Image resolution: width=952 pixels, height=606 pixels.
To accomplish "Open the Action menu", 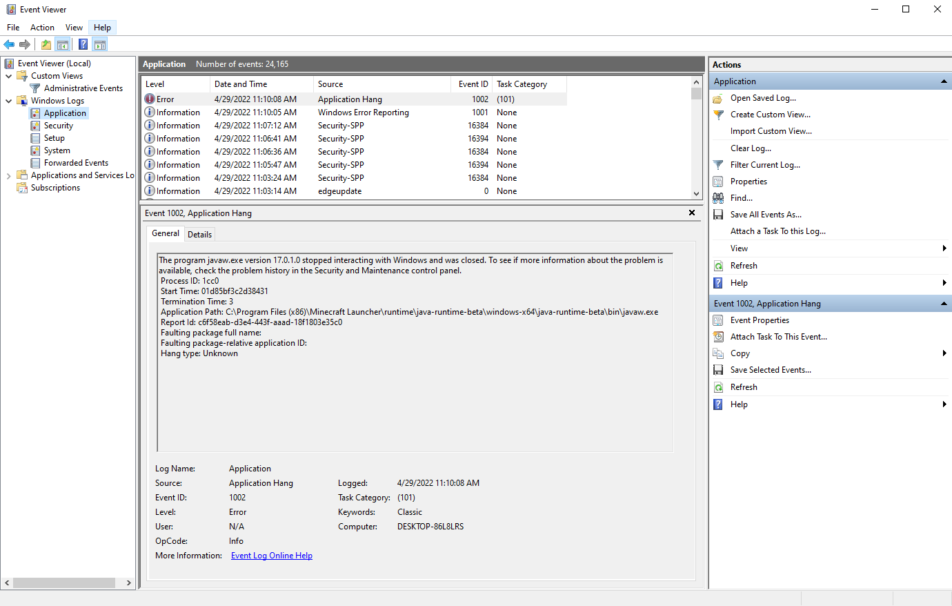I will point(42,28).
